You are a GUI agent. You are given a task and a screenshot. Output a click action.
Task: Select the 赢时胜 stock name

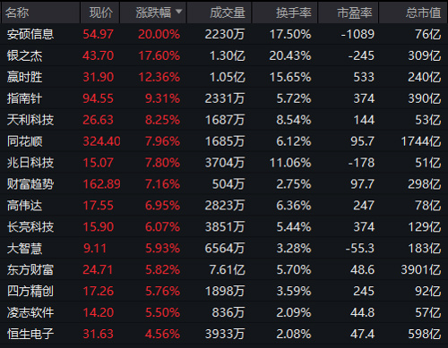(x=24, y=77)
